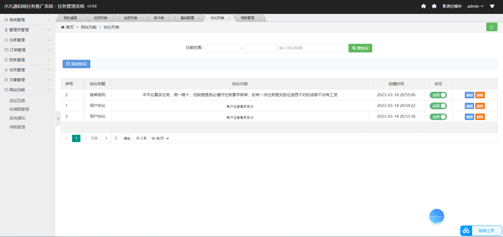The height and width of the screenshot is (237, 503).
Task: Click end date input field
Action: [260, 48]
